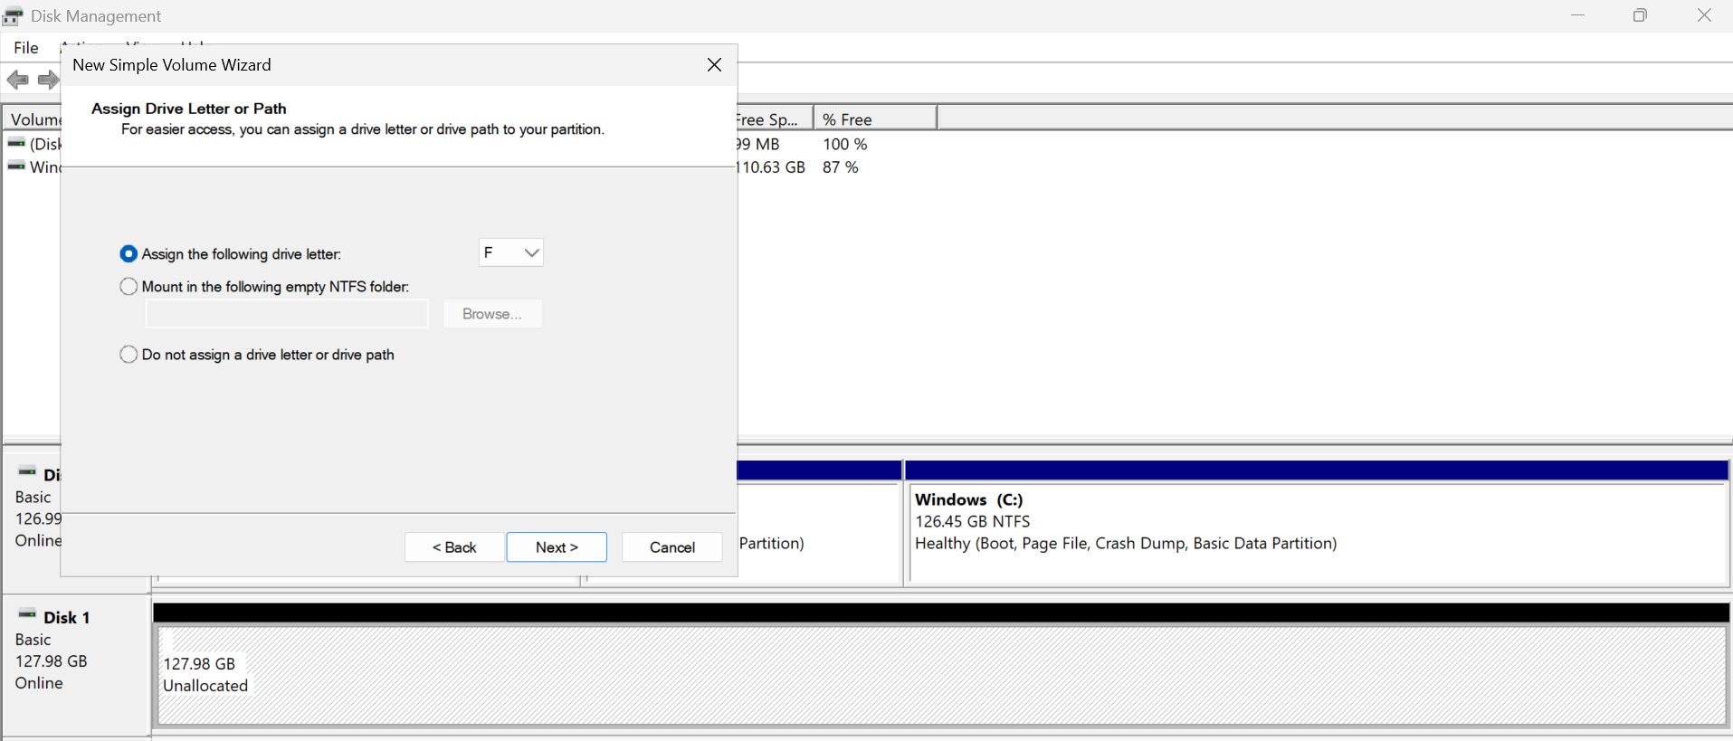Click Next to continue the wizard
1733x741 pixels.
(557, 547)
